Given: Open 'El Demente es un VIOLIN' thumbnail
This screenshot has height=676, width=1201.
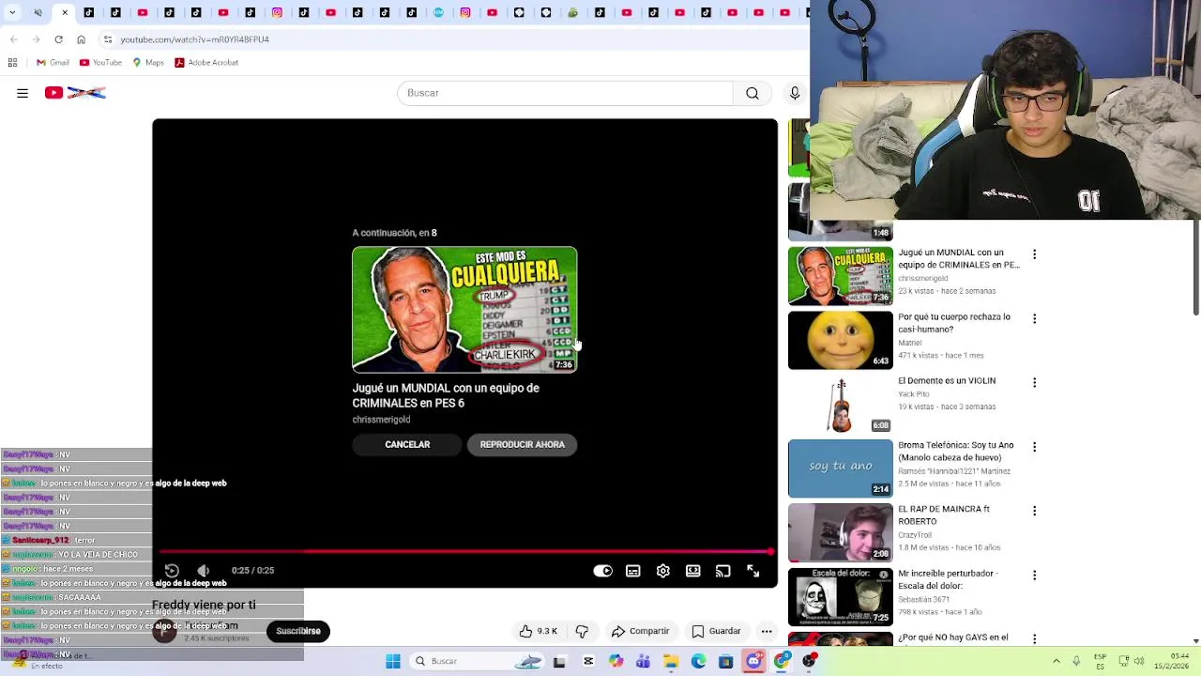Looking at the screenshot, I should tap(841, 405).
